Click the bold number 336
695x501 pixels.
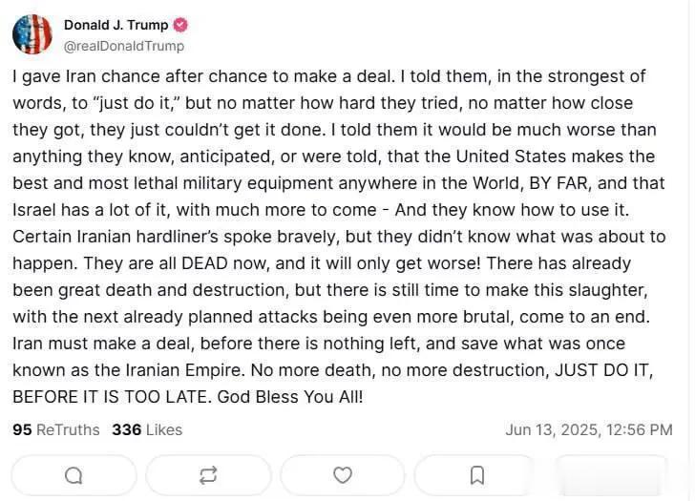click(x=127, y=429)
